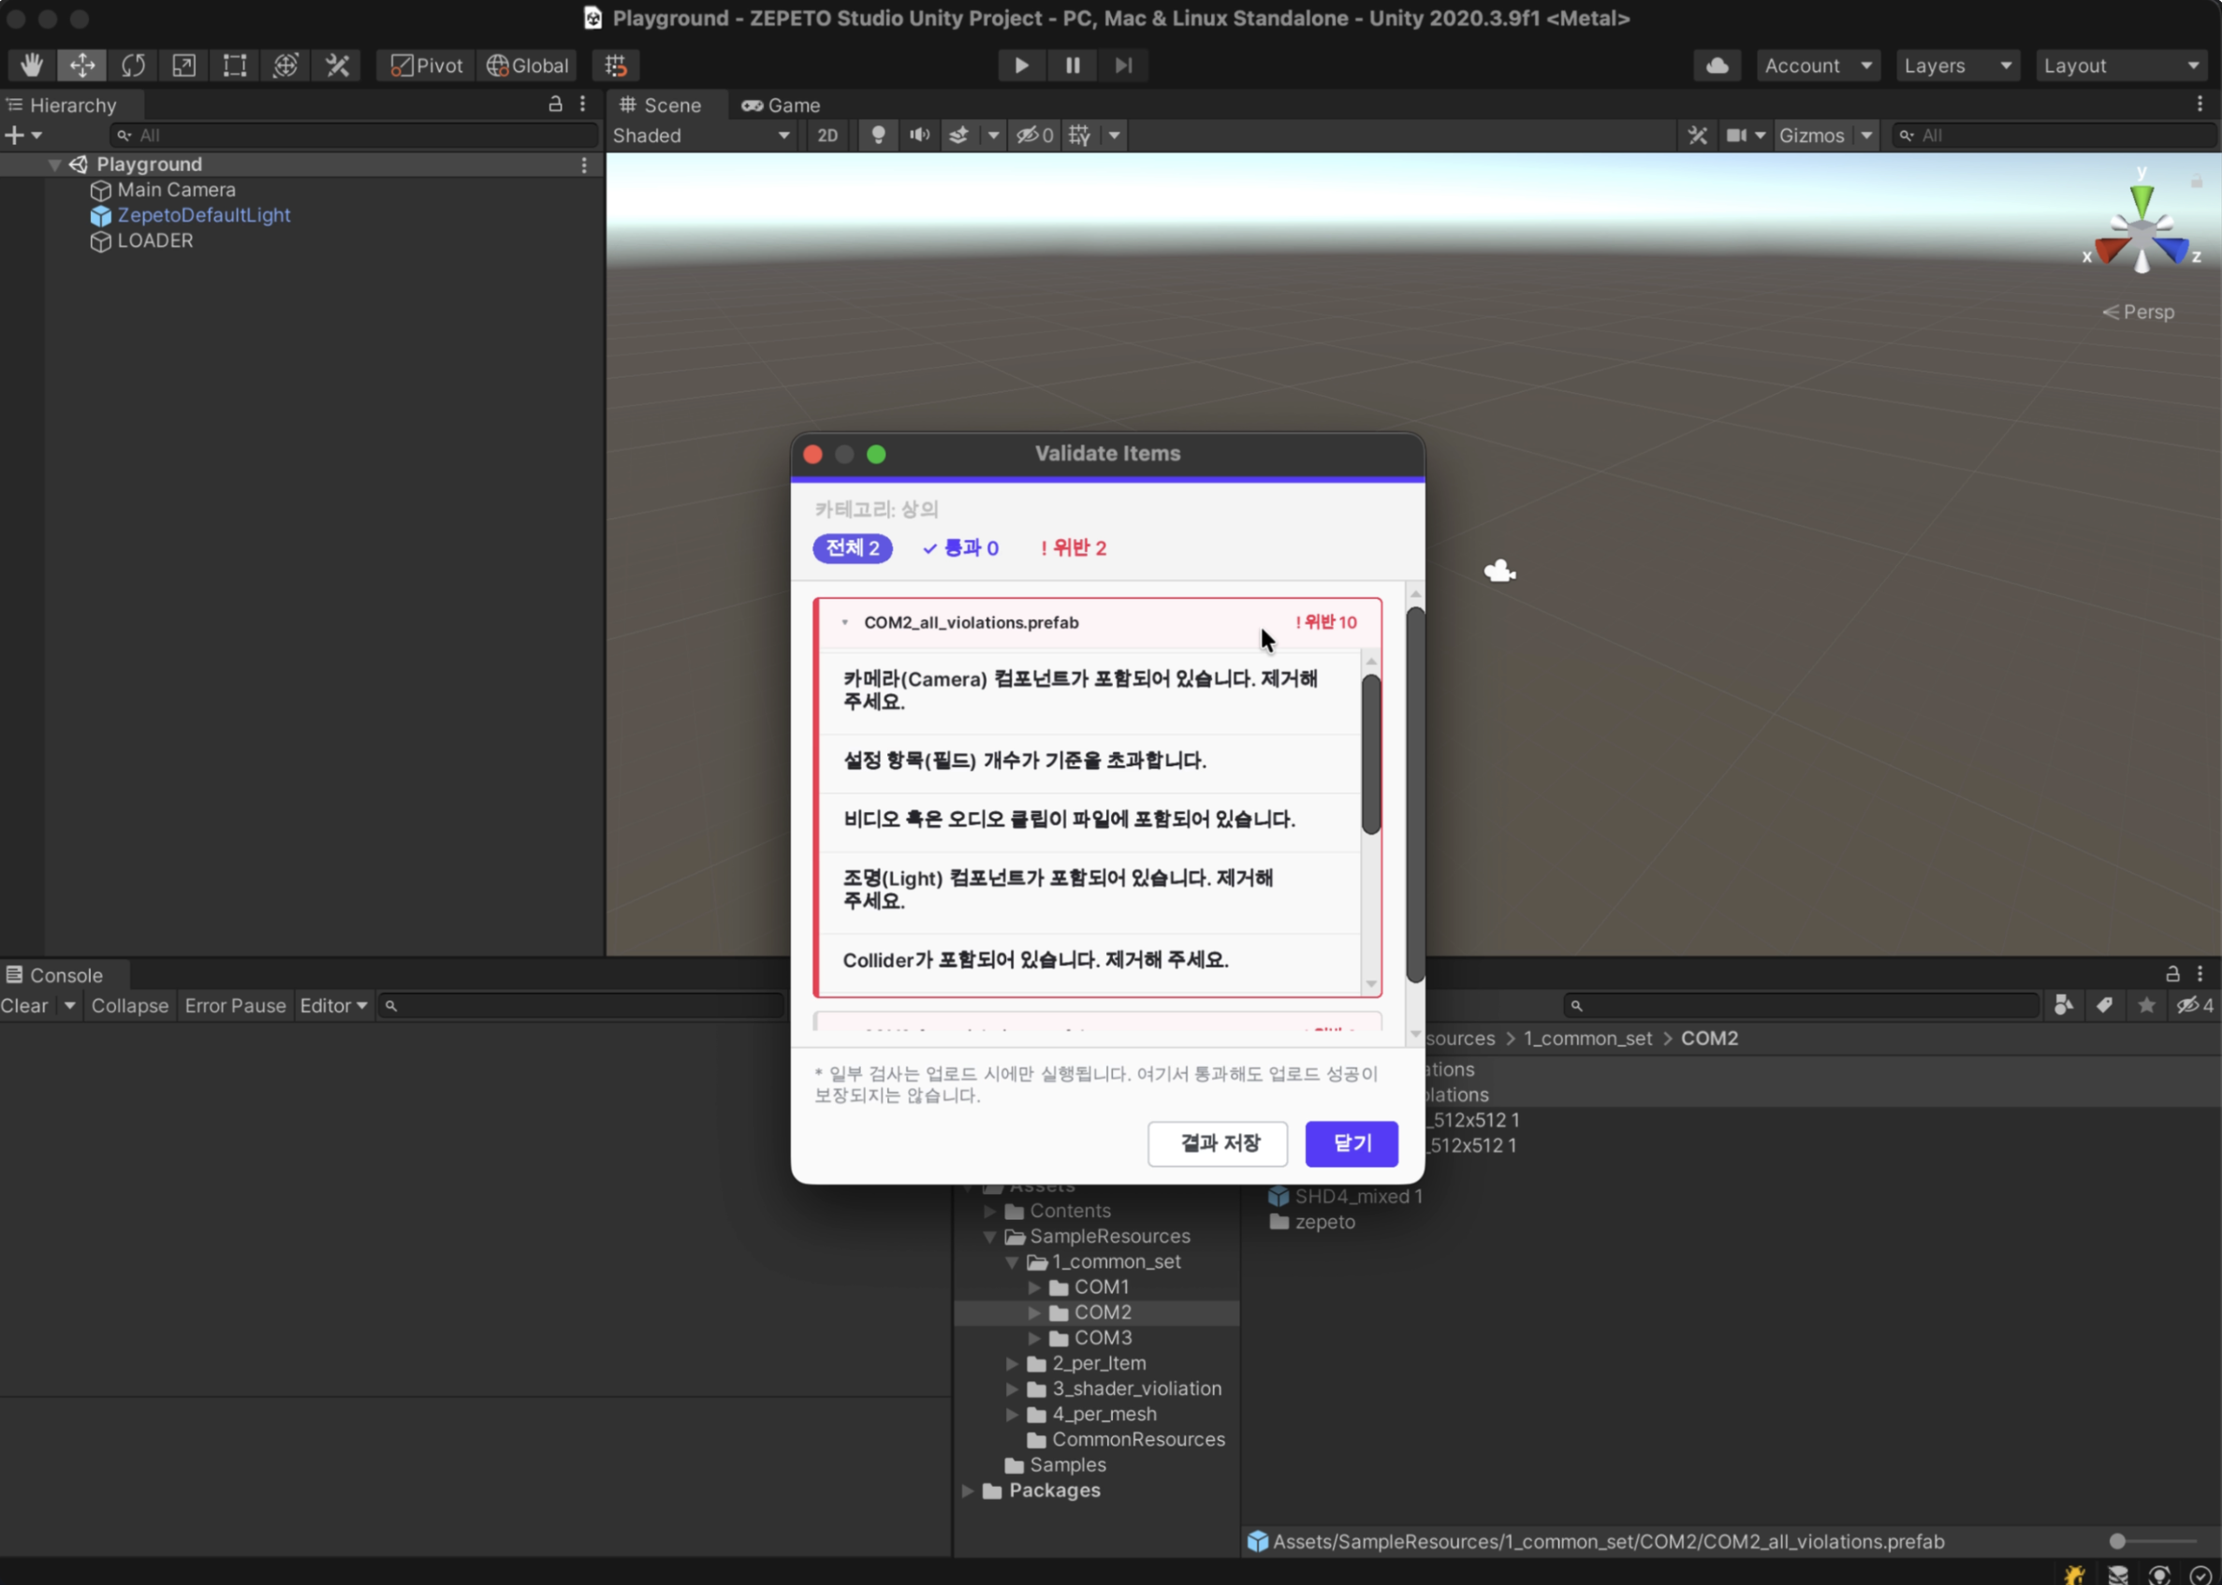Toggle scene audio speaker icon
The height and width of the screenshot is (1585, 2222).
pos(920,135)
